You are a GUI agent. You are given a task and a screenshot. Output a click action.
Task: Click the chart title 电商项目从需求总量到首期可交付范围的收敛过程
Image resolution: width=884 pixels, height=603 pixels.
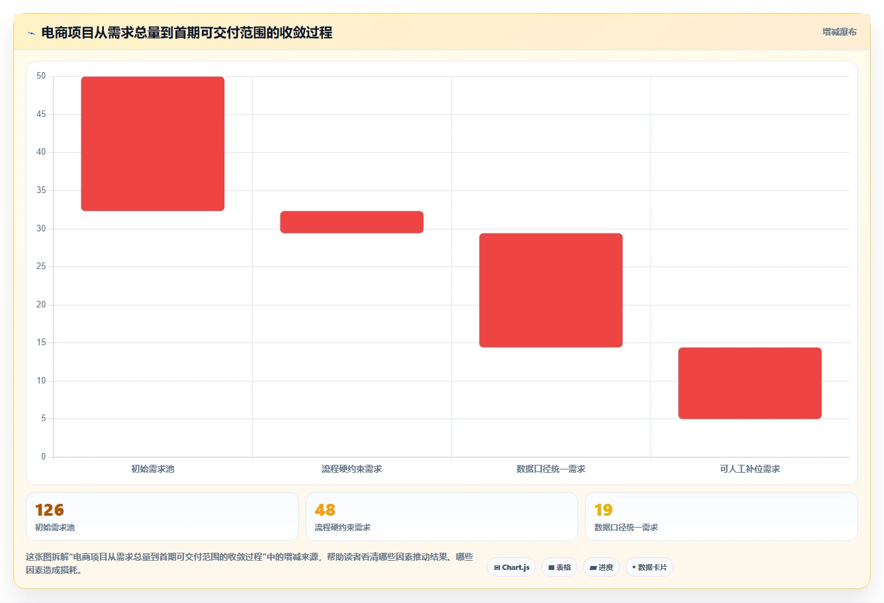[187, 32]
